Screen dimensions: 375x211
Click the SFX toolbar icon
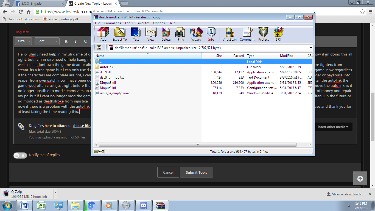click(278, 34)
